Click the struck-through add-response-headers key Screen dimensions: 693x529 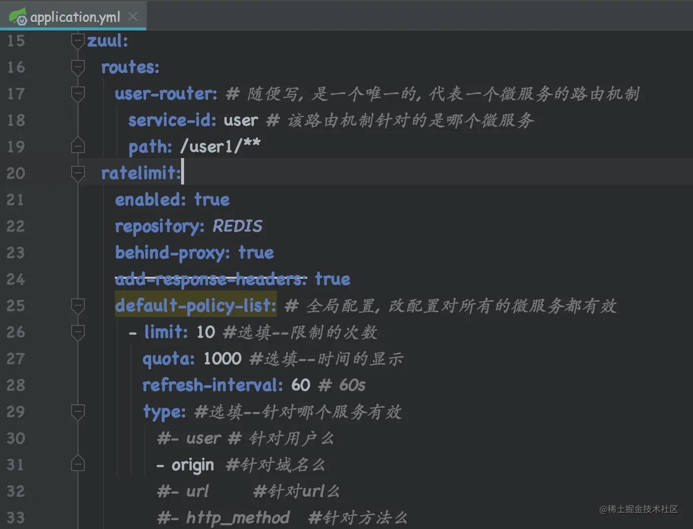point(211,279)
